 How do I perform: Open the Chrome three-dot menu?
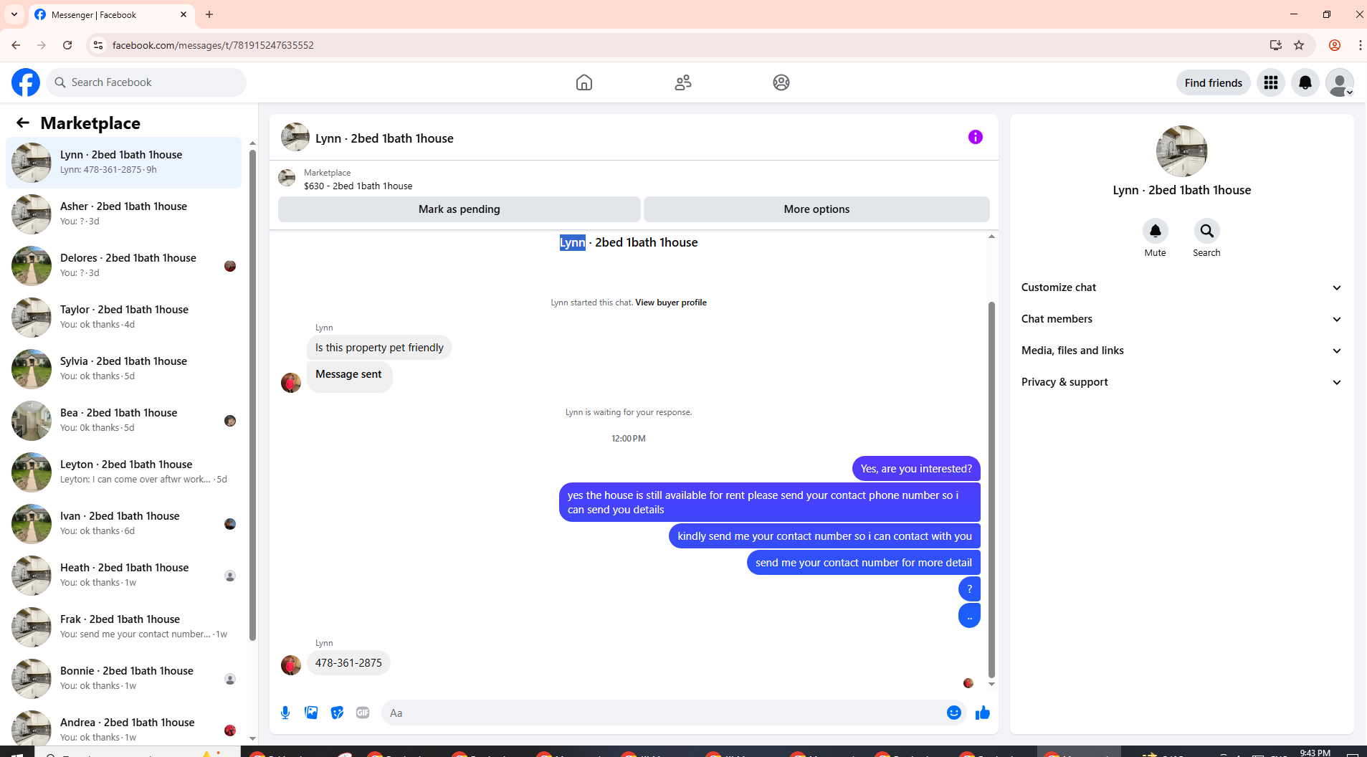click(x=1360, y=45)
